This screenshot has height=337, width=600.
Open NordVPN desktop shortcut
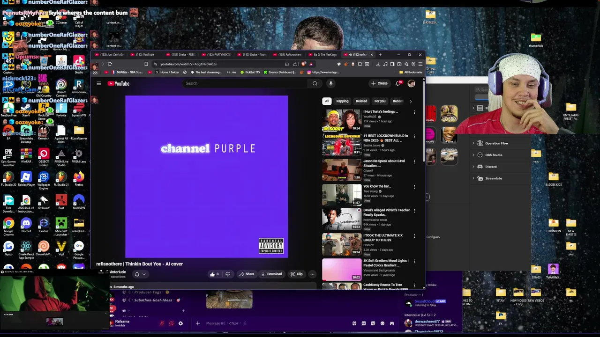point(79,202)
